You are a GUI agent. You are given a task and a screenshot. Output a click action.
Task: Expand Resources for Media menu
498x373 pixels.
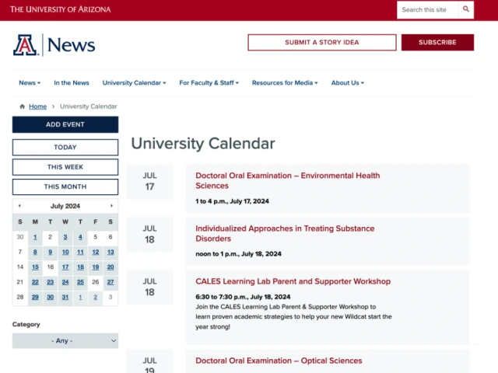pos(285,83)
